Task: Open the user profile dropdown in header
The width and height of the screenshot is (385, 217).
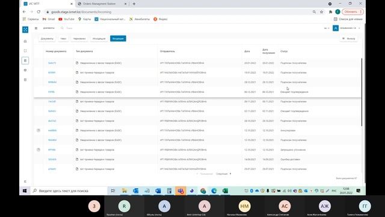Action: coord(350,28)
